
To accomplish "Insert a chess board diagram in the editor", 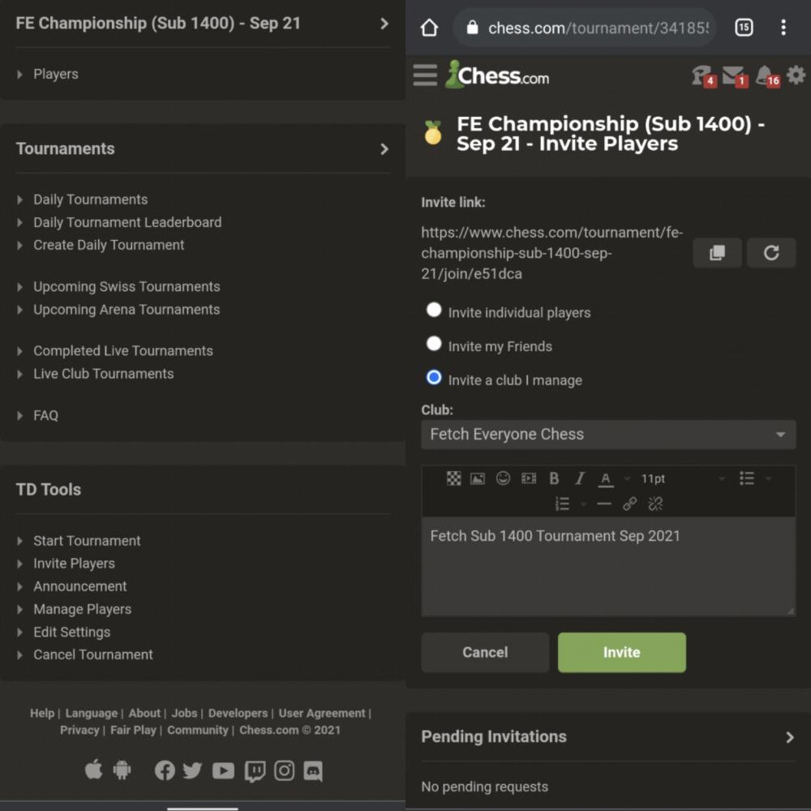I will [x=453, y=478].
